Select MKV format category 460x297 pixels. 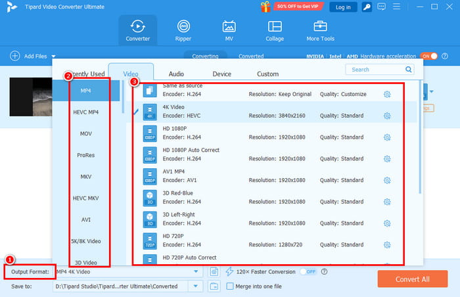tap(86, 177)
